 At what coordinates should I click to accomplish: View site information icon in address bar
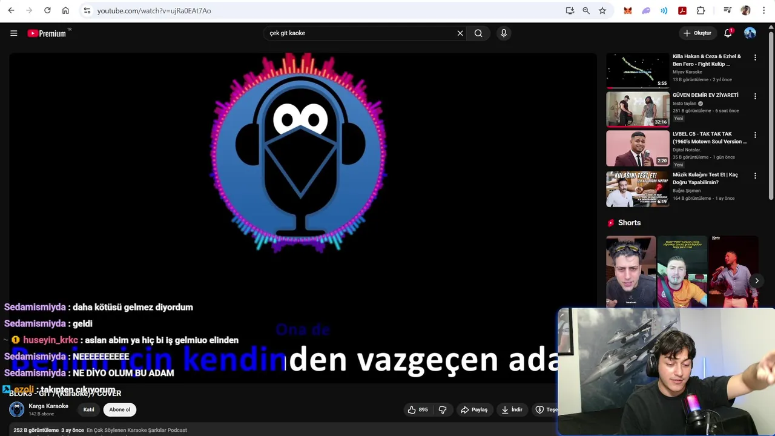pos(87,10)
